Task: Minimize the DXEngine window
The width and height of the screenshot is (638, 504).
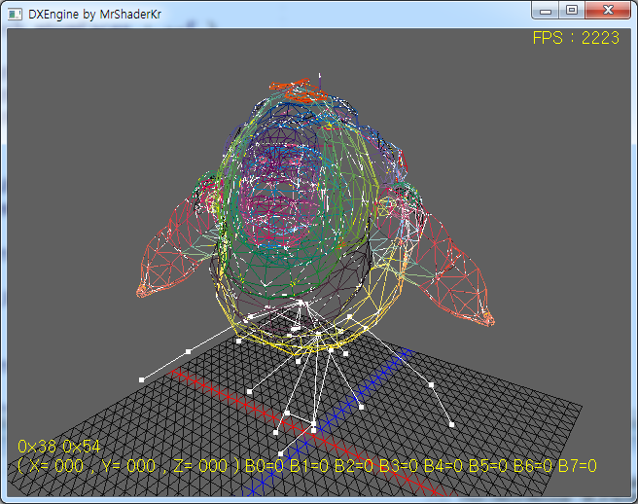Action: (546, 10)
